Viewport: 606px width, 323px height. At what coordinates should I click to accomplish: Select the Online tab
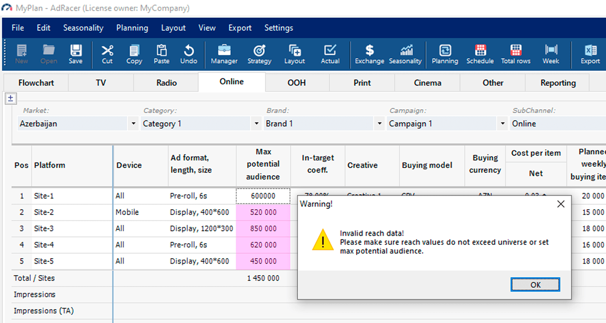tap(232, 82)
